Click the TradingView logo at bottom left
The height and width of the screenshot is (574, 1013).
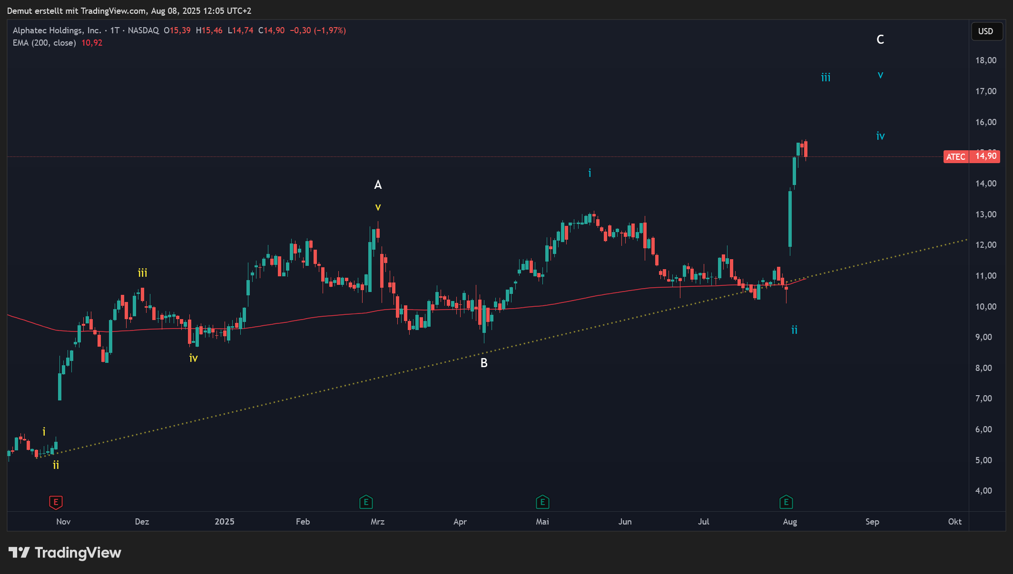pos(65,553)
